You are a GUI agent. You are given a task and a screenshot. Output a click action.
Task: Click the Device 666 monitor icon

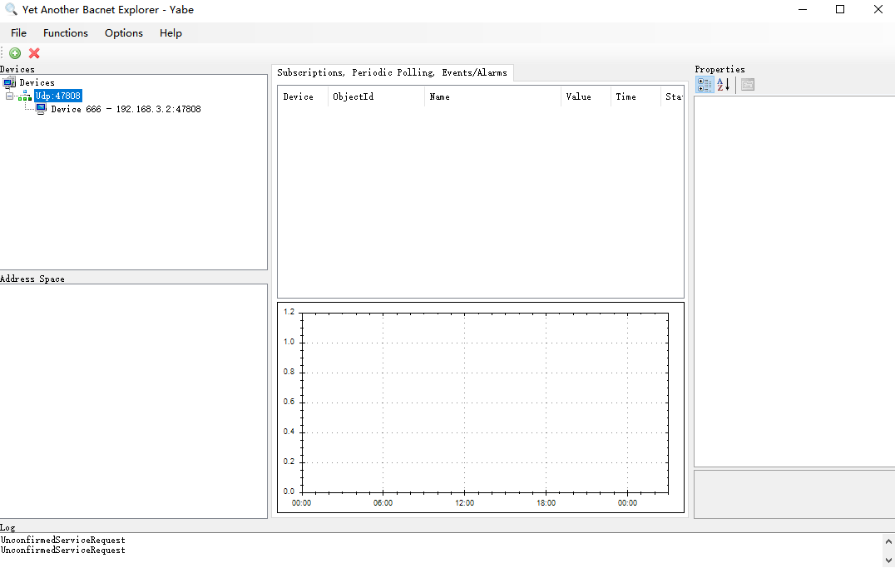(41, 109)
